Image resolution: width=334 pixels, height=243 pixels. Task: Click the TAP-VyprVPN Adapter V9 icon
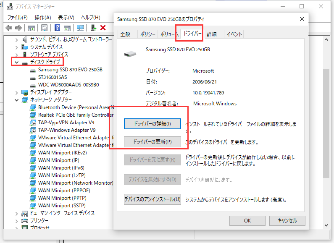click(33, 123)
